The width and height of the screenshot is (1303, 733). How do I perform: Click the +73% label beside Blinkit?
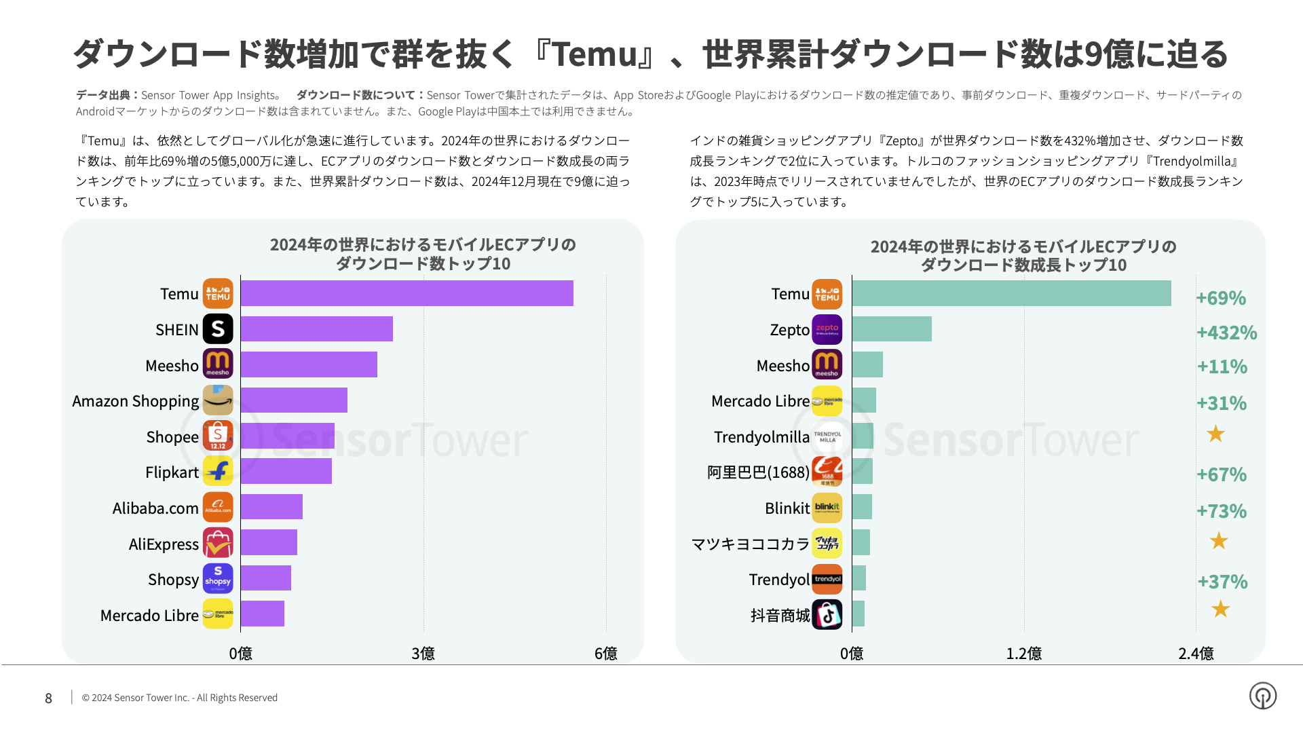1222,511
